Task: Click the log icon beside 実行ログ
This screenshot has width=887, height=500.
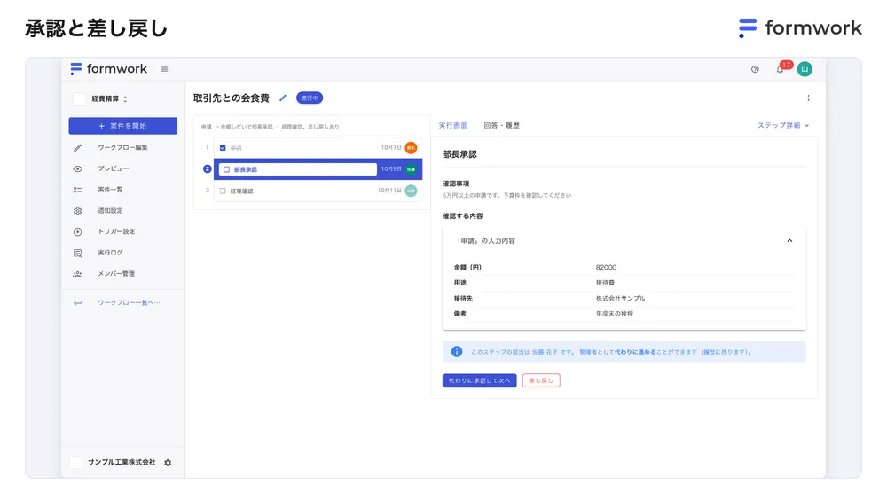Action: (77, 253)
